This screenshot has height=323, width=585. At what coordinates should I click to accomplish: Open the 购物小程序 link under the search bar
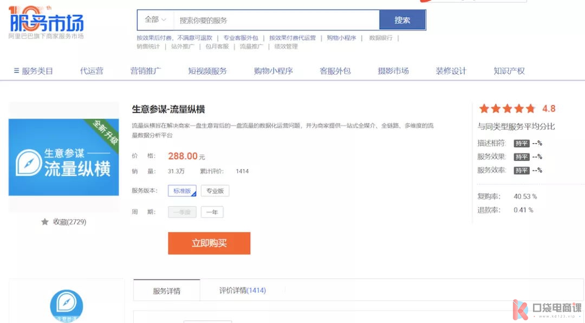341,38
